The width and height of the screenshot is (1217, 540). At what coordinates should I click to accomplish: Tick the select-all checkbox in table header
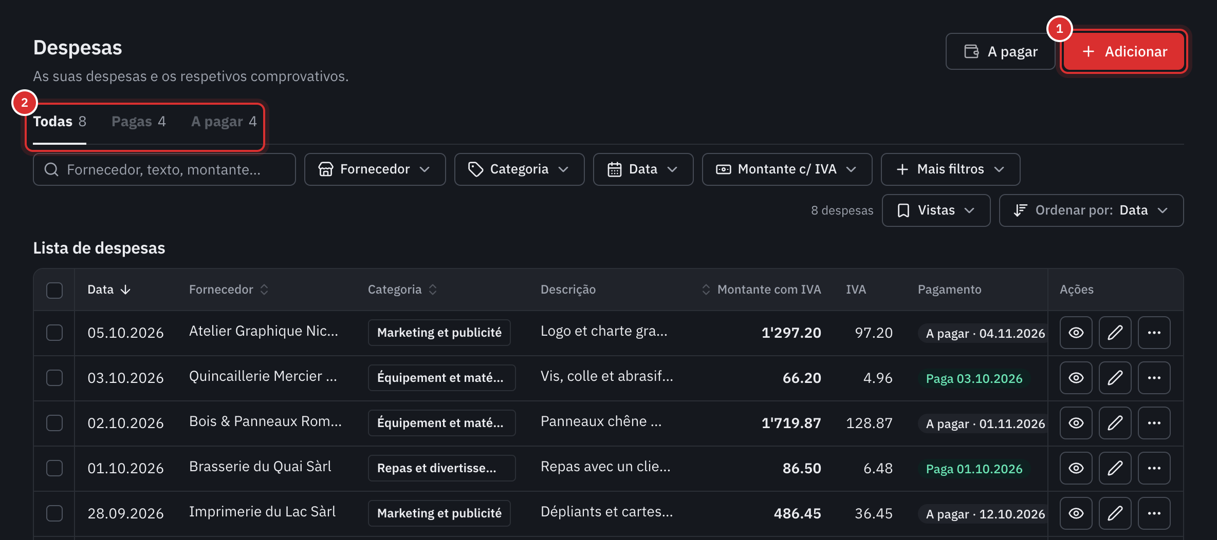pyautogui.click(x=54, y=290)
